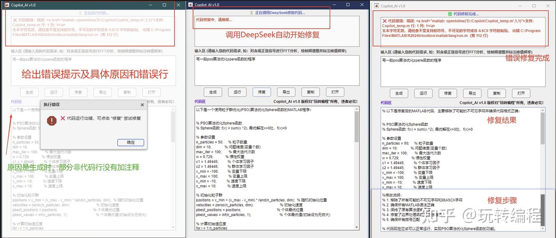Click the 生成 button in the left window
Viewport: 556px width, 238px height.
point(29,92)
